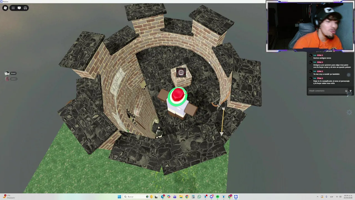Open the clock and date panel
Viewport: 355px width, 200px height.
tap(348, 197)
